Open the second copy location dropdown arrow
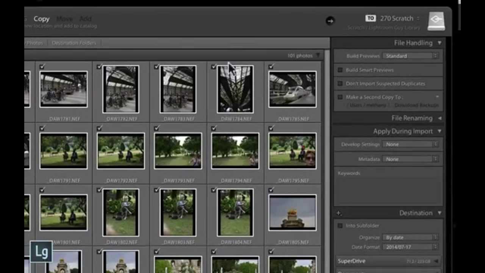 [x=437, y=97]
